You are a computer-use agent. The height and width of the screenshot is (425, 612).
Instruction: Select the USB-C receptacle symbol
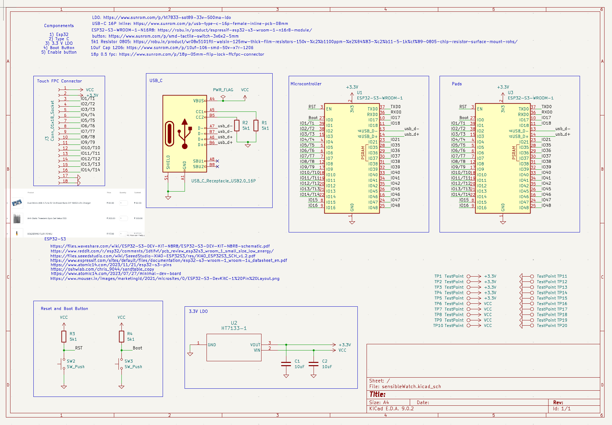(184, 133)
